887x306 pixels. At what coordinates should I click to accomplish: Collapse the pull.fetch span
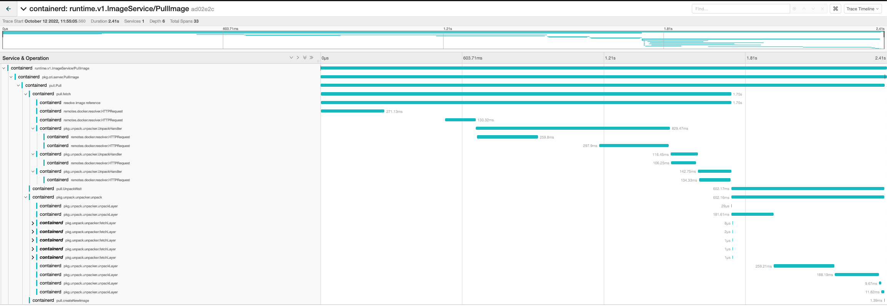26,94
